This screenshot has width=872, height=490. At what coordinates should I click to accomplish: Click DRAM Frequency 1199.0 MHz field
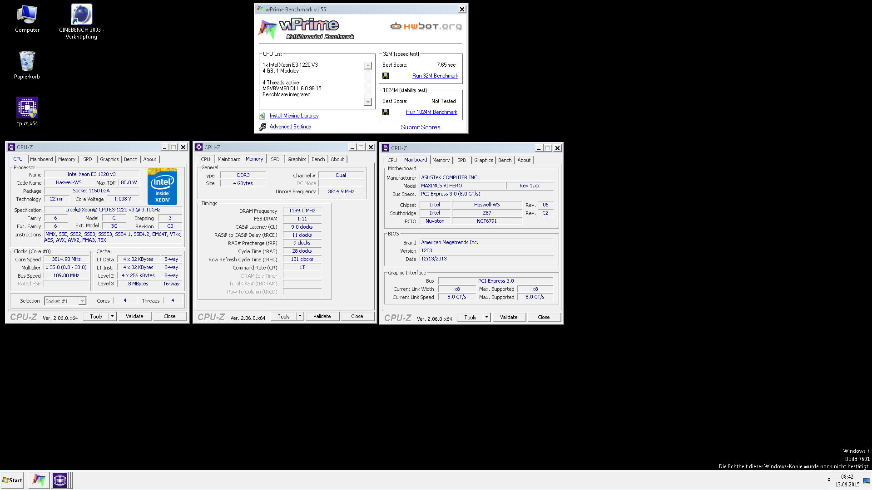302,211
